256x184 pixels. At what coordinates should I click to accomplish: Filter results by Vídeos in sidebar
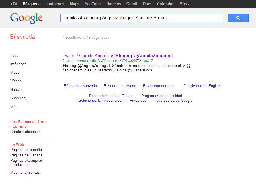coord(16,81)
